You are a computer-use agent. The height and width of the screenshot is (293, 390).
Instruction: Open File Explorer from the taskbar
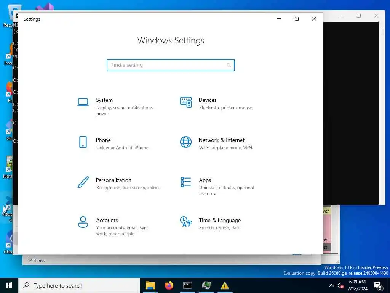point(150,285)
